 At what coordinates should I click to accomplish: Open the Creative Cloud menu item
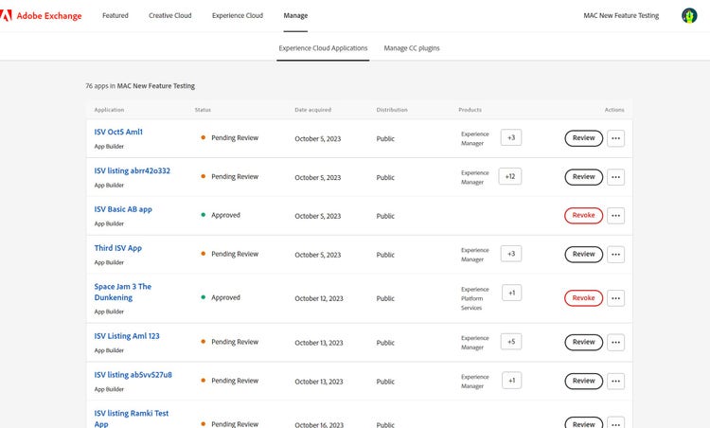pyautogui.click(x=170, y=16)
